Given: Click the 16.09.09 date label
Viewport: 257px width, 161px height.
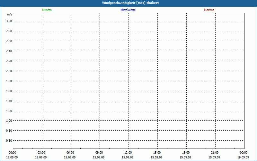Looking at the screenshot, I should (243, 157).
